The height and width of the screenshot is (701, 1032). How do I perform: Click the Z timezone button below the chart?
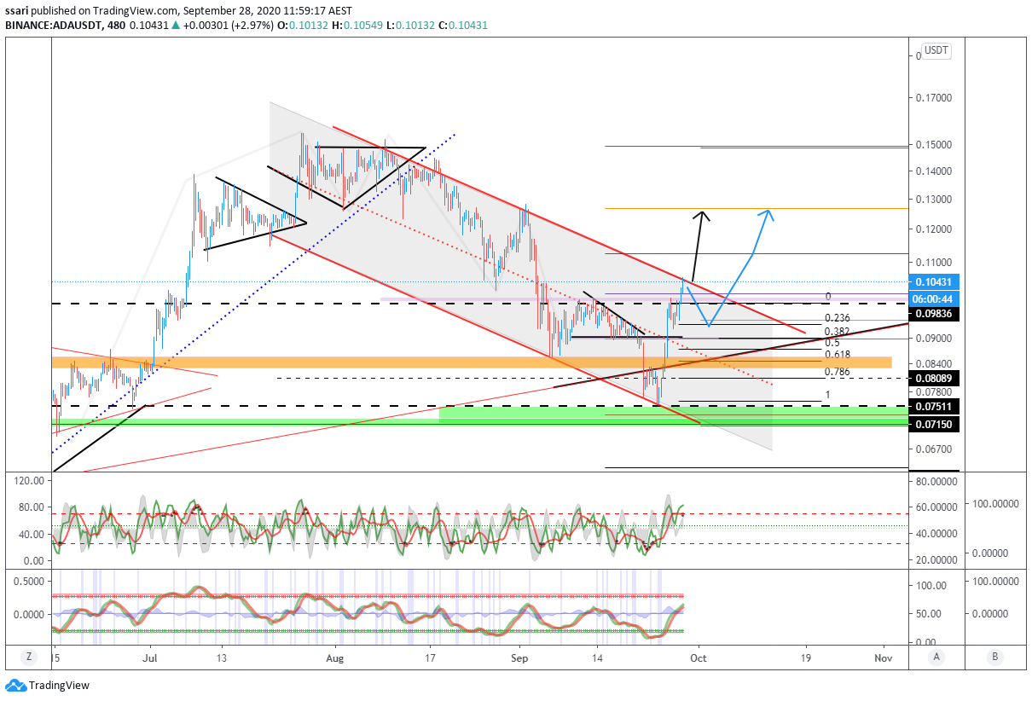28,657
